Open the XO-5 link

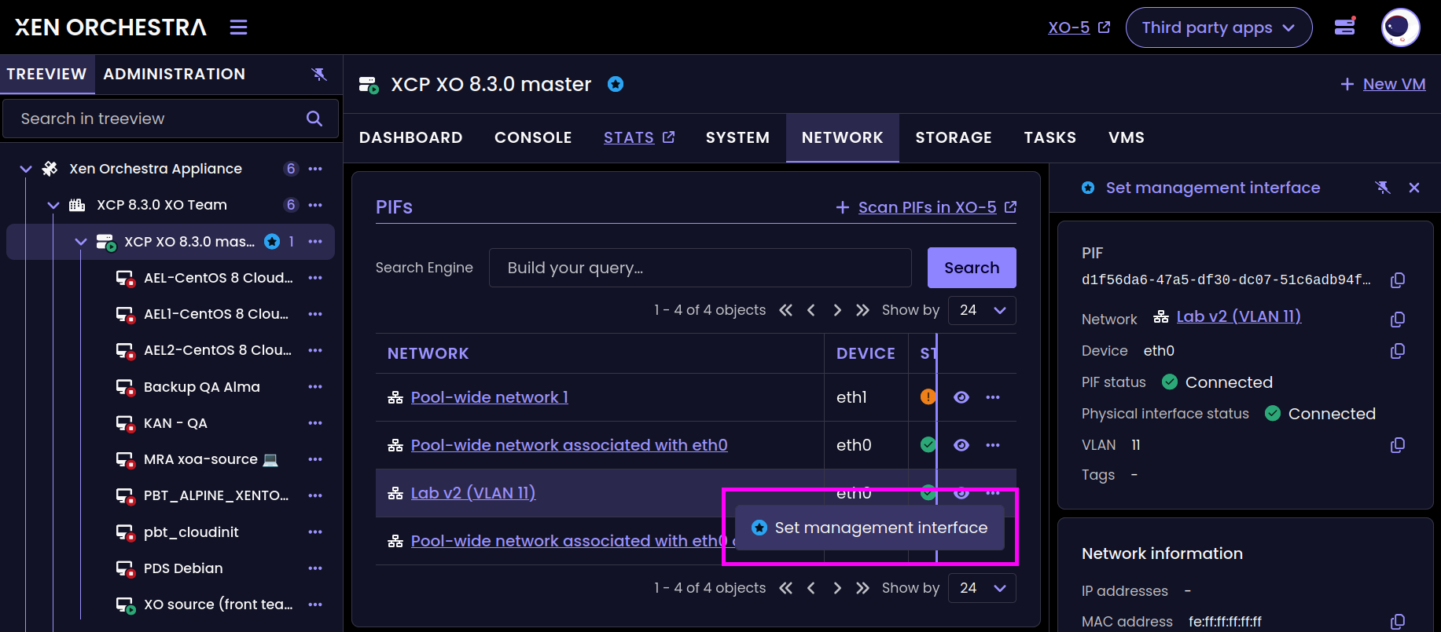click(1079, 27)
